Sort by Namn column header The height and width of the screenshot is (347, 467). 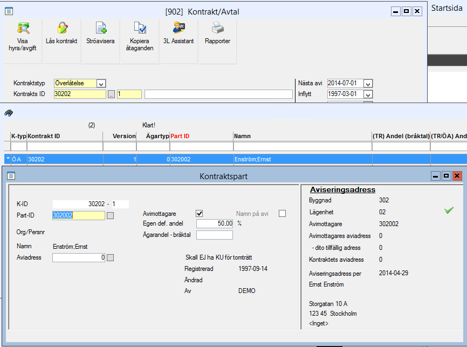point(303,136)
